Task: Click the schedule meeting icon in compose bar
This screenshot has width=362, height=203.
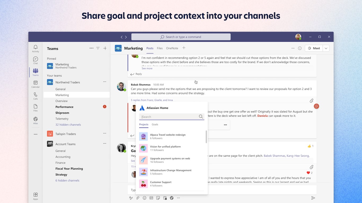Action: pos(165,198)
